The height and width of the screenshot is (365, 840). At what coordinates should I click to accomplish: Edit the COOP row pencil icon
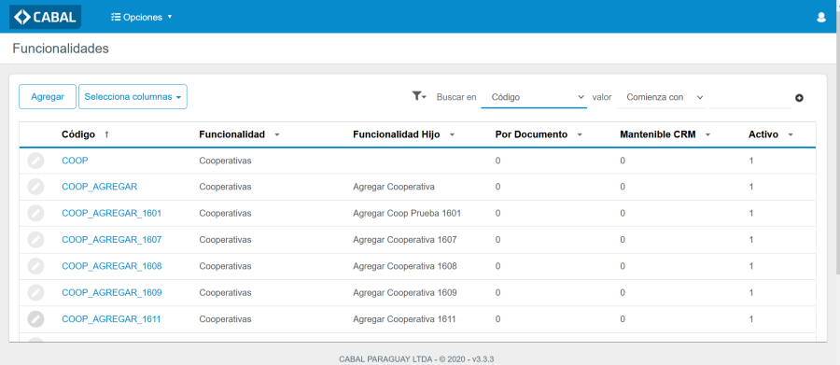[35, 161]
